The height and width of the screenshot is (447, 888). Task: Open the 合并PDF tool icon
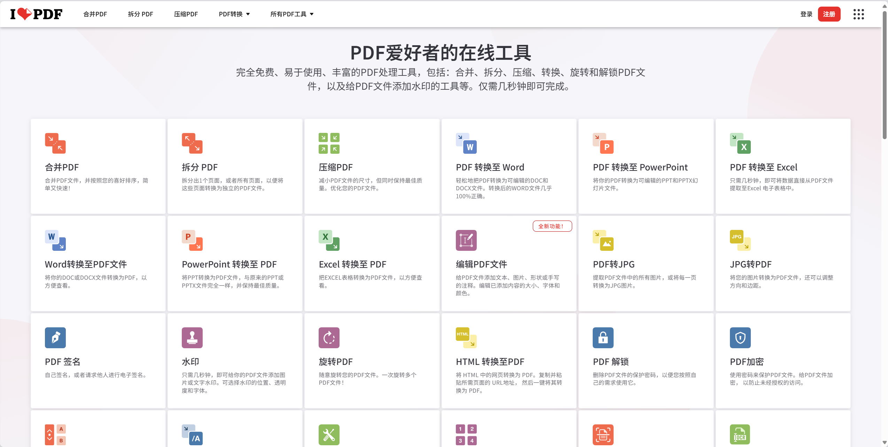point(55,143)
